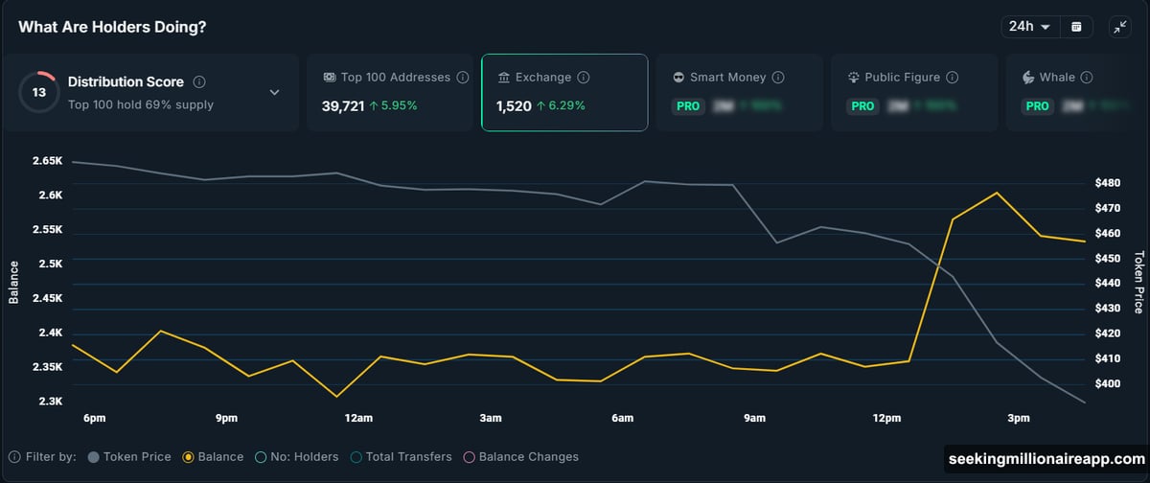
Task: Expand the Distribution Score chevron
Action: [x=274, y=93]
